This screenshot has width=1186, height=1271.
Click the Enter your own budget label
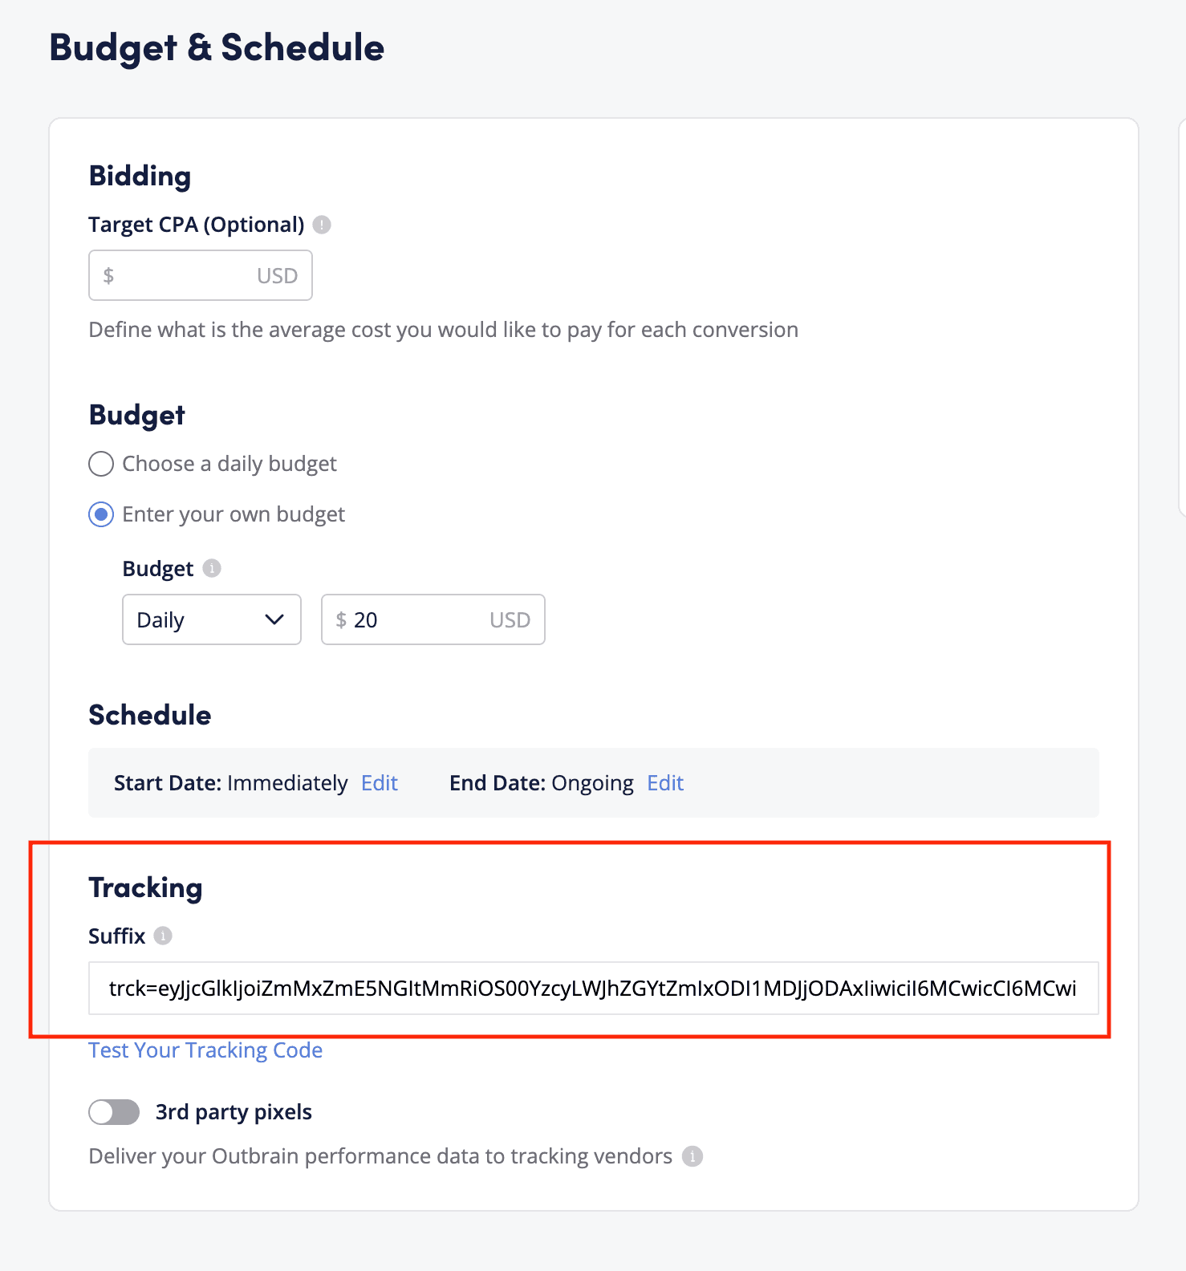[x=234, y=514]
